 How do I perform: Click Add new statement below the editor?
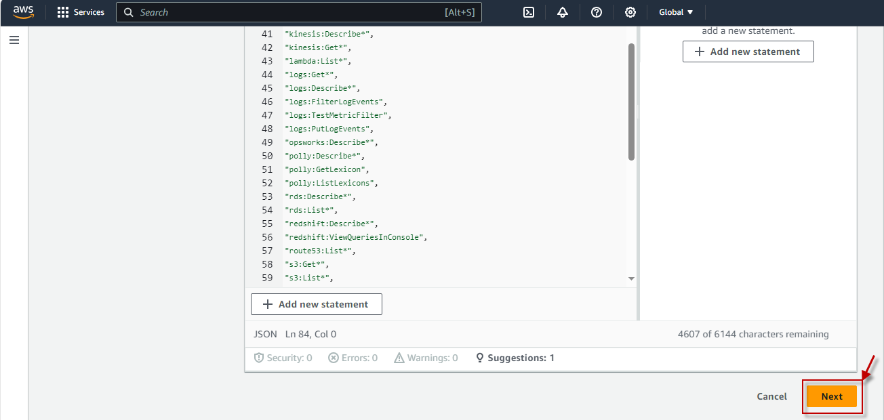pos(317,304)
